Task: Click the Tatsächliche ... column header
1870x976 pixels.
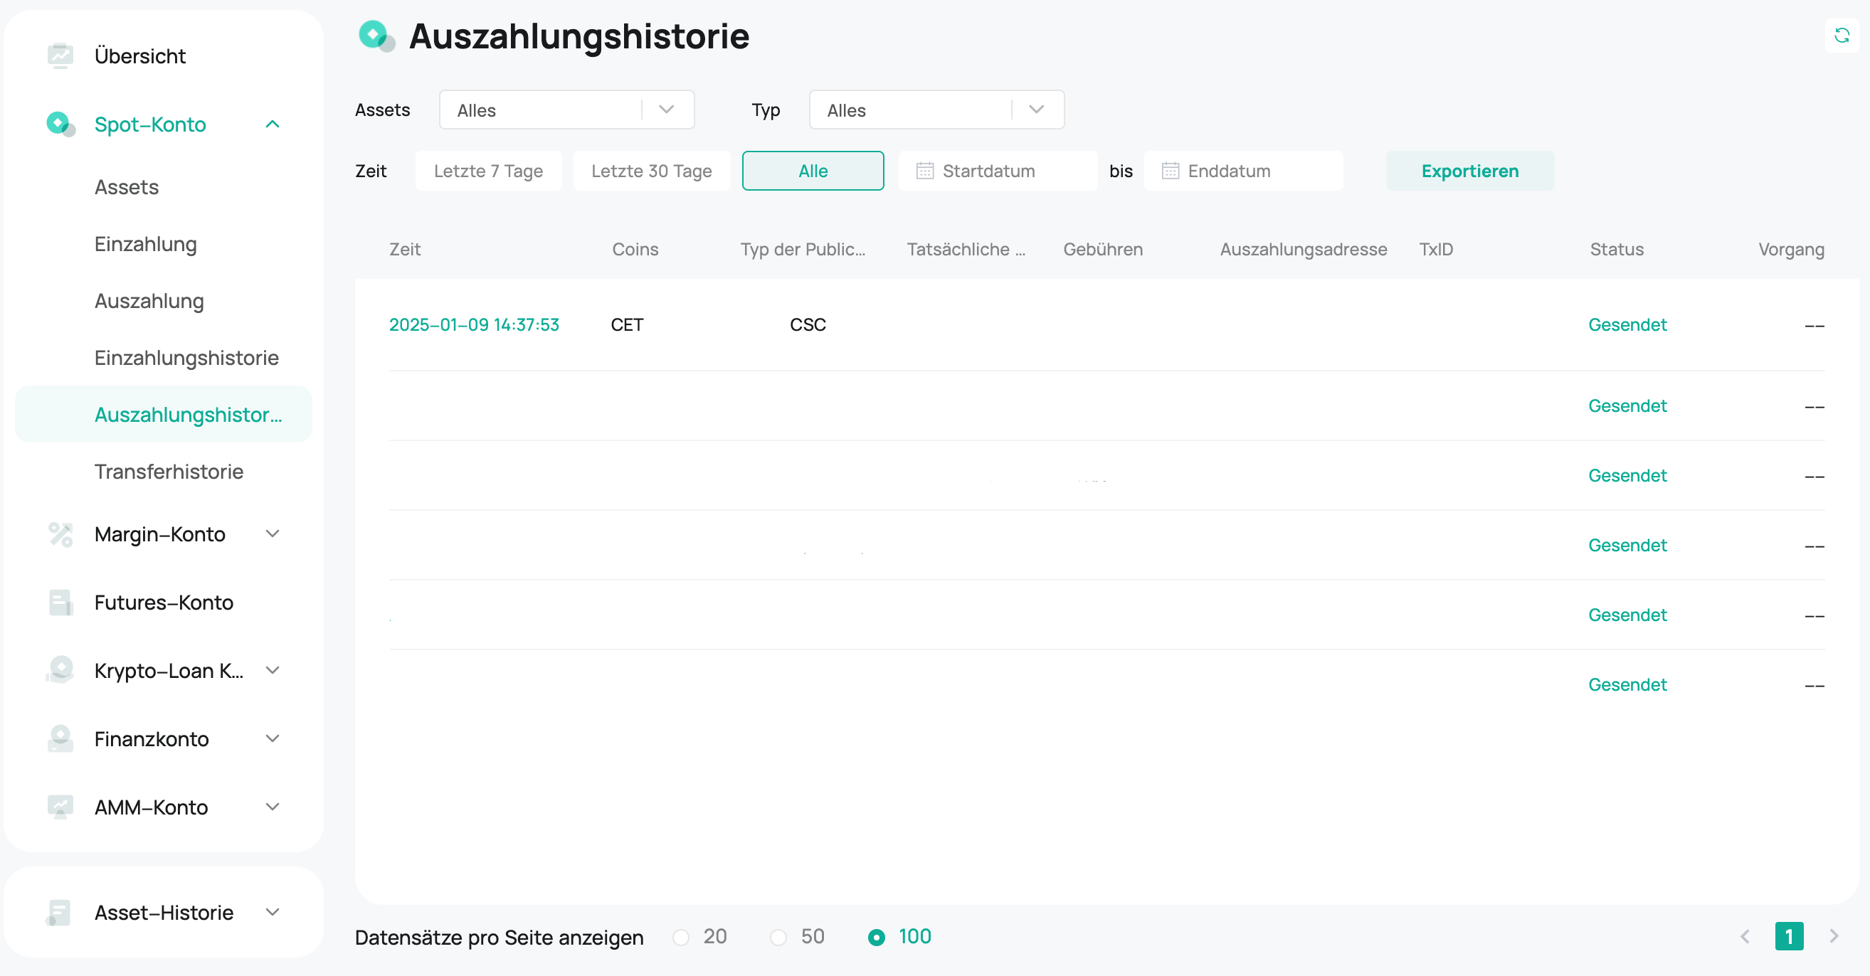Action: click(x=966, y=249)
